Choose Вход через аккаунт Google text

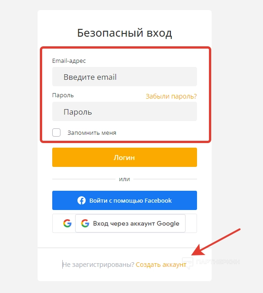pyautogui.click(x=136, y=223)
